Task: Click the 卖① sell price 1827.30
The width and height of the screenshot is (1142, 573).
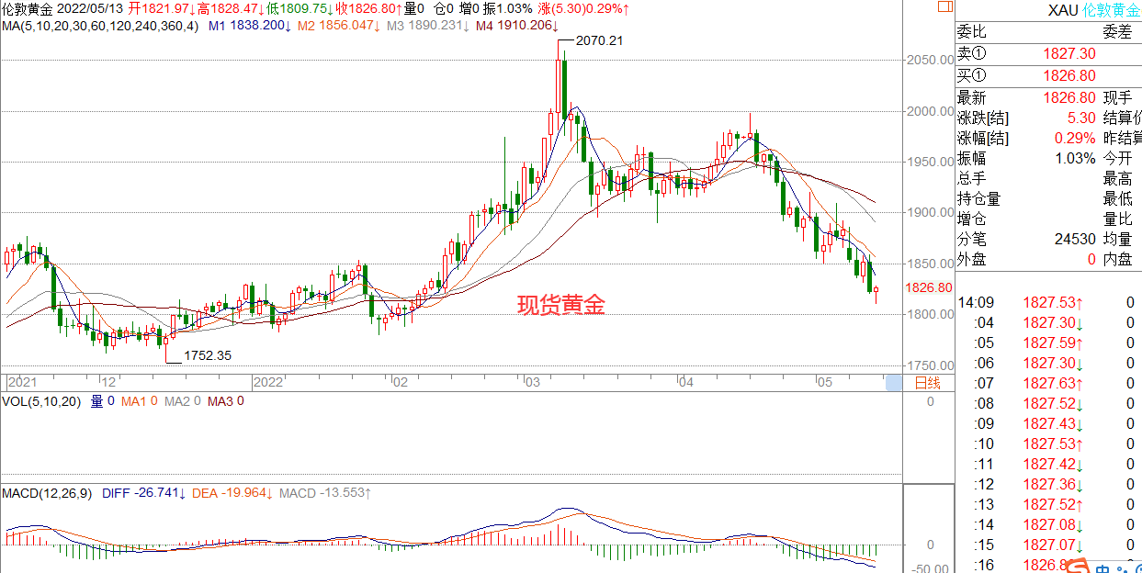Action: [1069, 55]
